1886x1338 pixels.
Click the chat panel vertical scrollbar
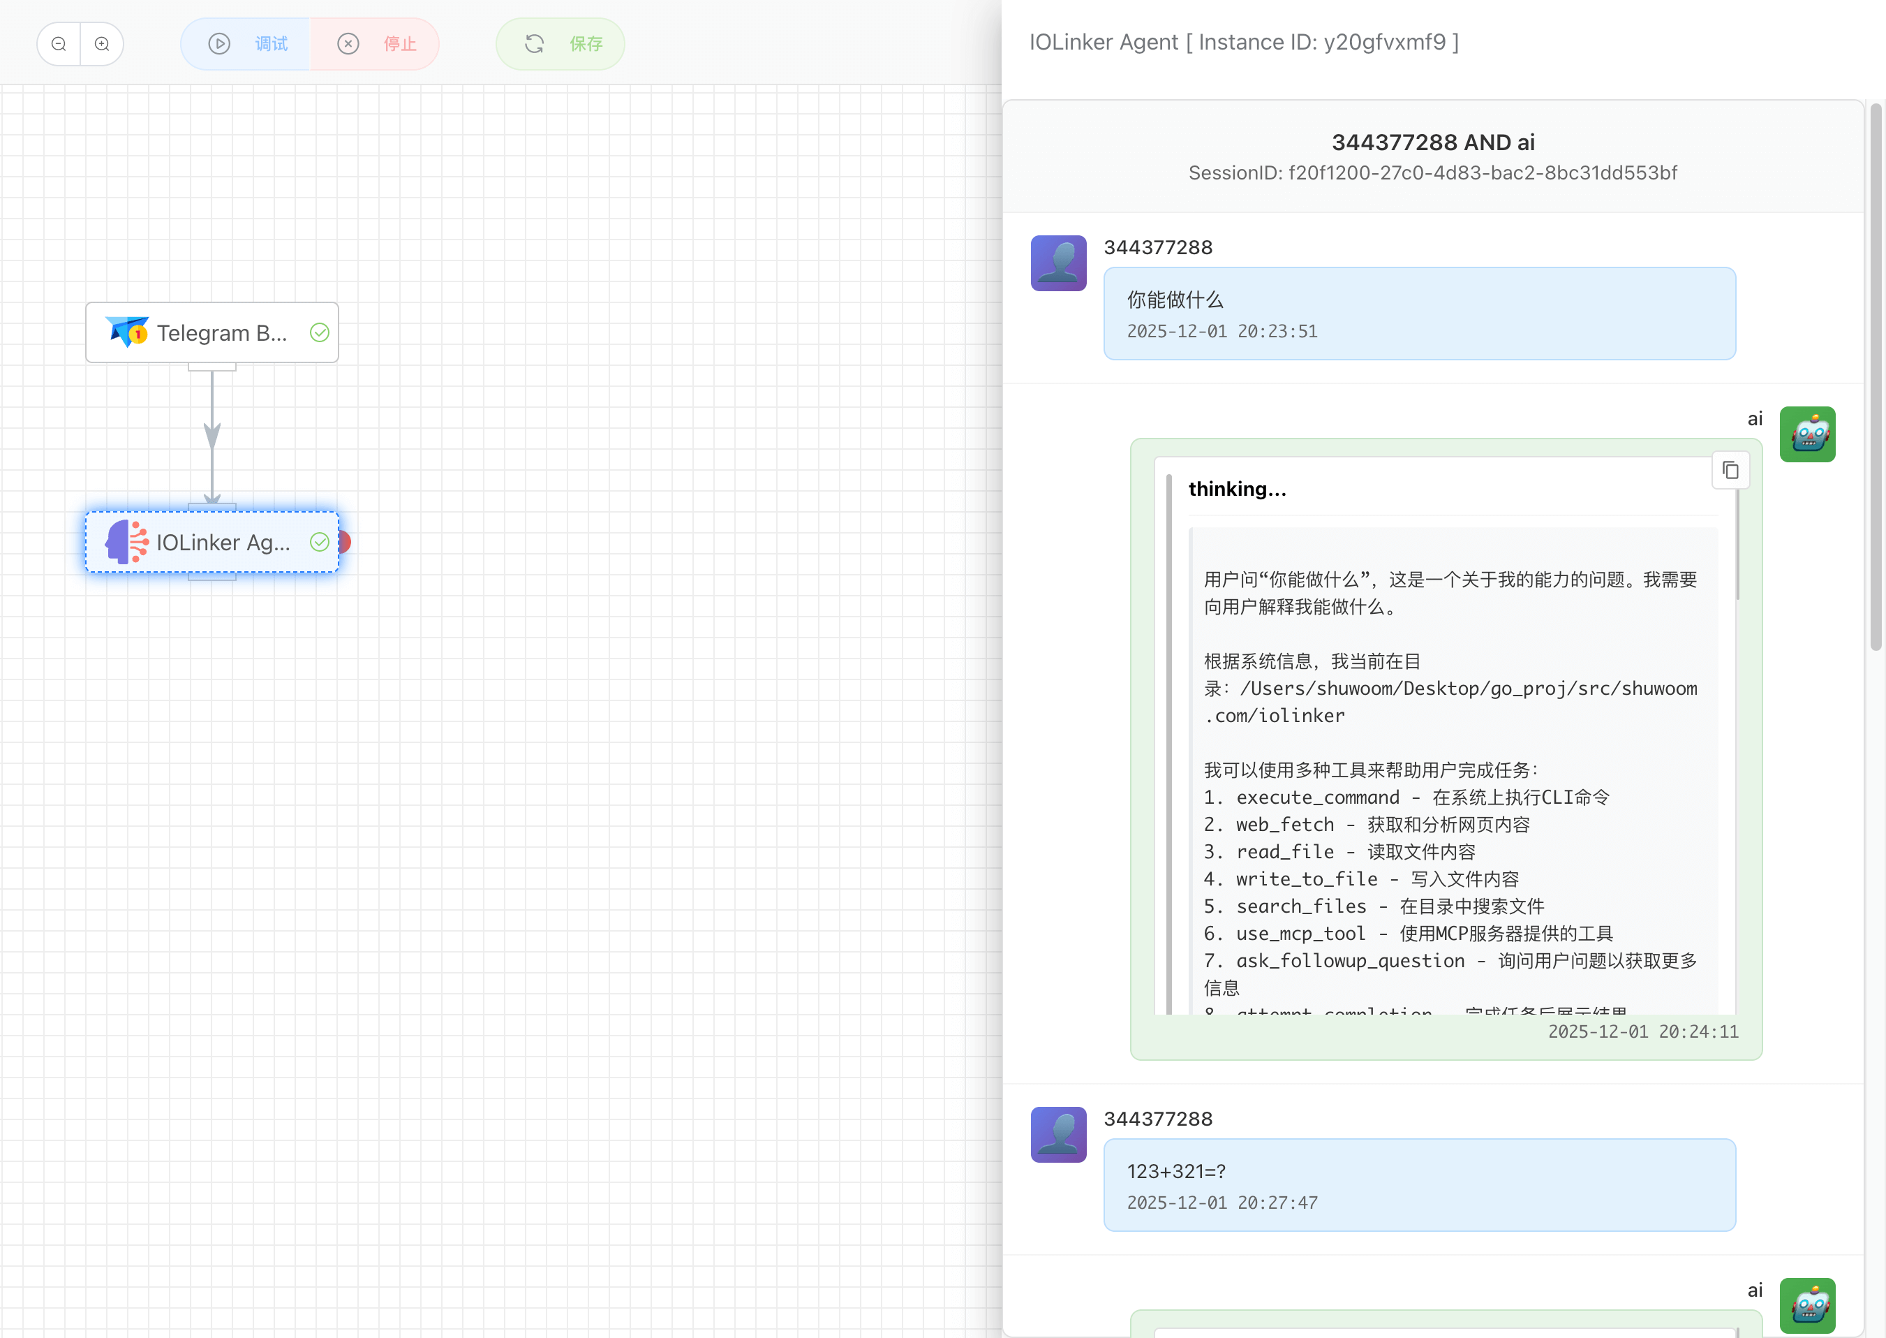click(1876, 376)
